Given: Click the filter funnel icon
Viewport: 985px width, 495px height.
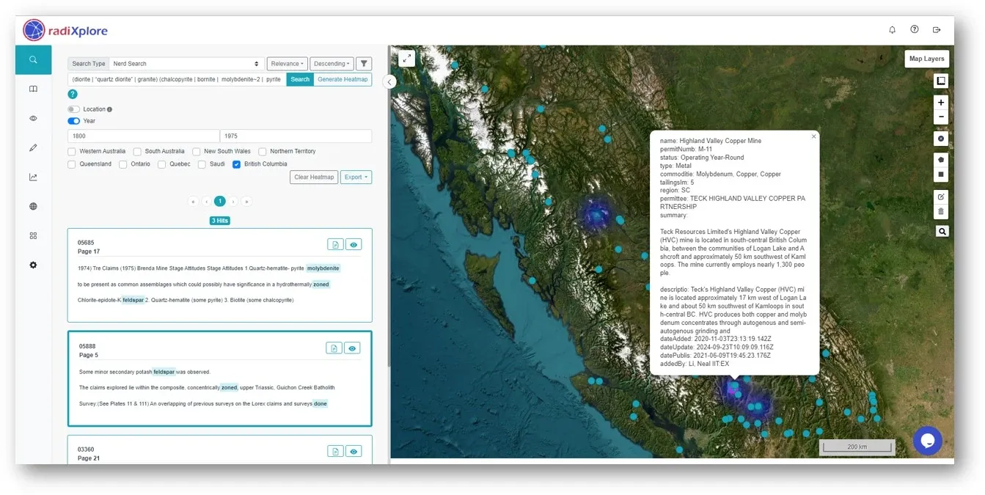Looking at the screenshot, I should 364,64.
